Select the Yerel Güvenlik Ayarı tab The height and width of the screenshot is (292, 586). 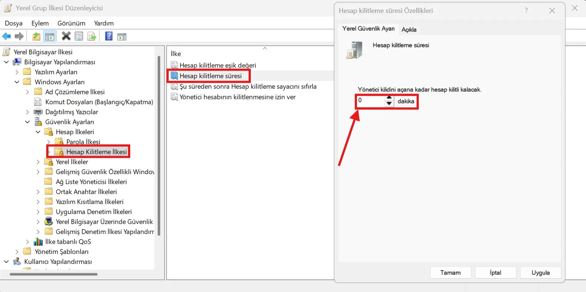[368, 28]
